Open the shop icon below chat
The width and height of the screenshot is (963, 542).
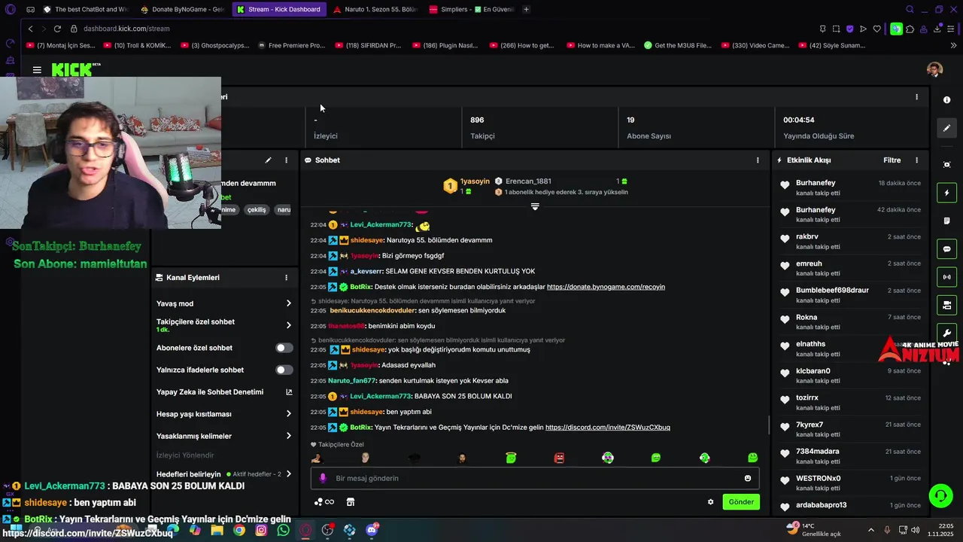tap(350, 502)
